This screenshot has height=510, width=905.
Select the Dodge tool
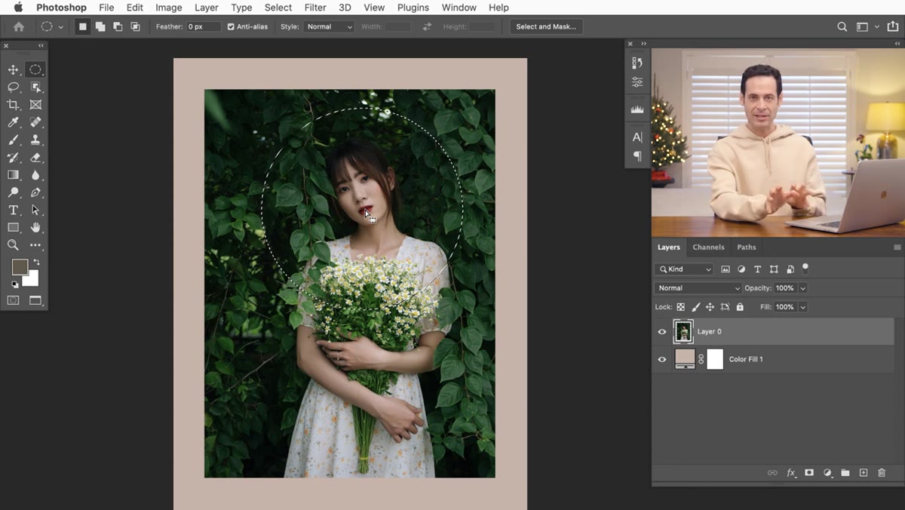click(x=13, y=192)
